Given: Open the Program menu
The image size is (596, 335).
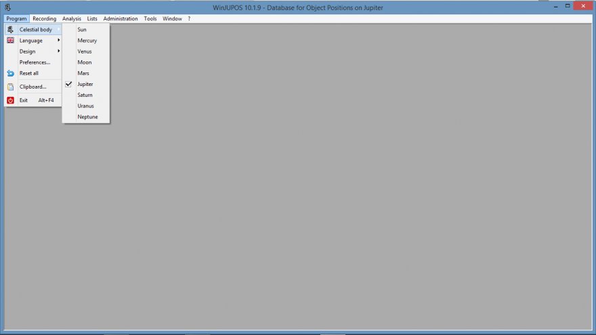Looking at the screenshot, I should point(16,19).
